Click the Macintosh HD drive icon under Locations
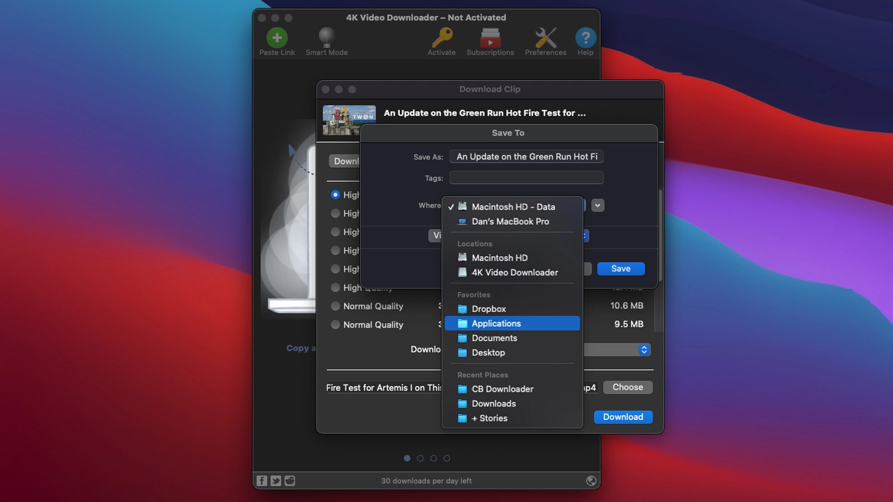 pos(462,258)
